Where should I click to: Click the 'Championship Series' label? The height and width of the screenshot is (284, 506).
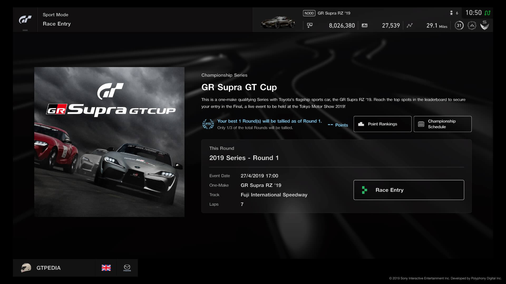(x=224, y=75)
